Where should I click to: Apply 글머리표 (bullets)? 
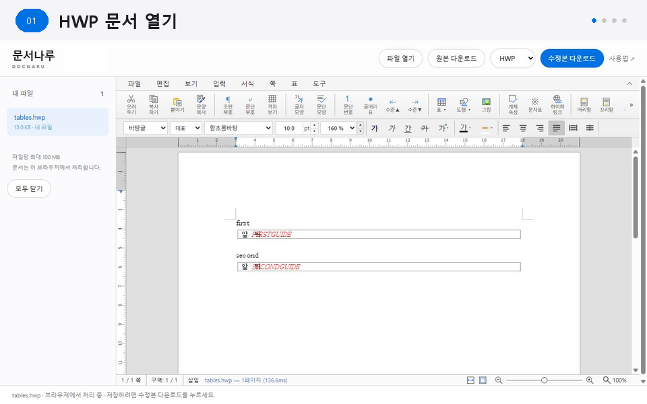pyautogui.click(x=371, y=104)
